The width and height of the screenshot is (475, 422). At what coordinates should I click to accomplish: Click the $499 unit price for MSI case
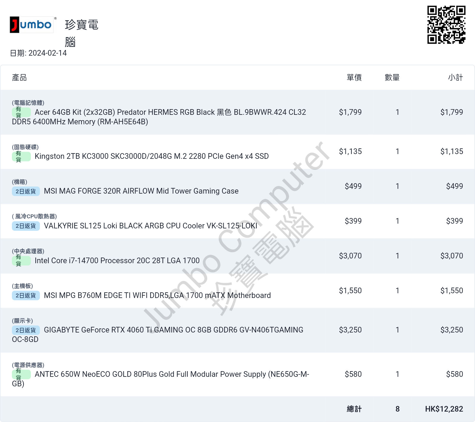coord(353,186)
